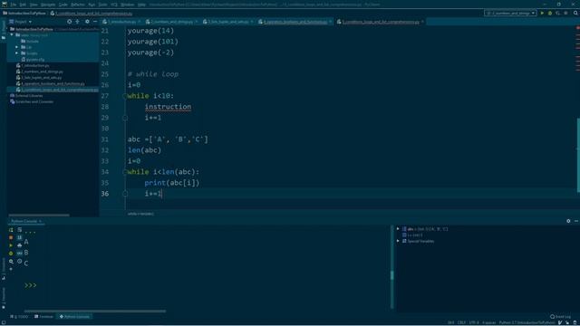Expand Special Variables node

398,241
